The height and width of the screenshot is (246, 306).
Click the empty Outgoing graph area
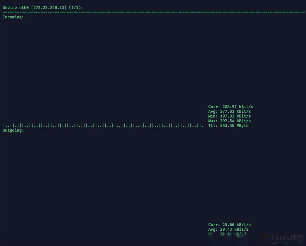click(x=113, y=175)
